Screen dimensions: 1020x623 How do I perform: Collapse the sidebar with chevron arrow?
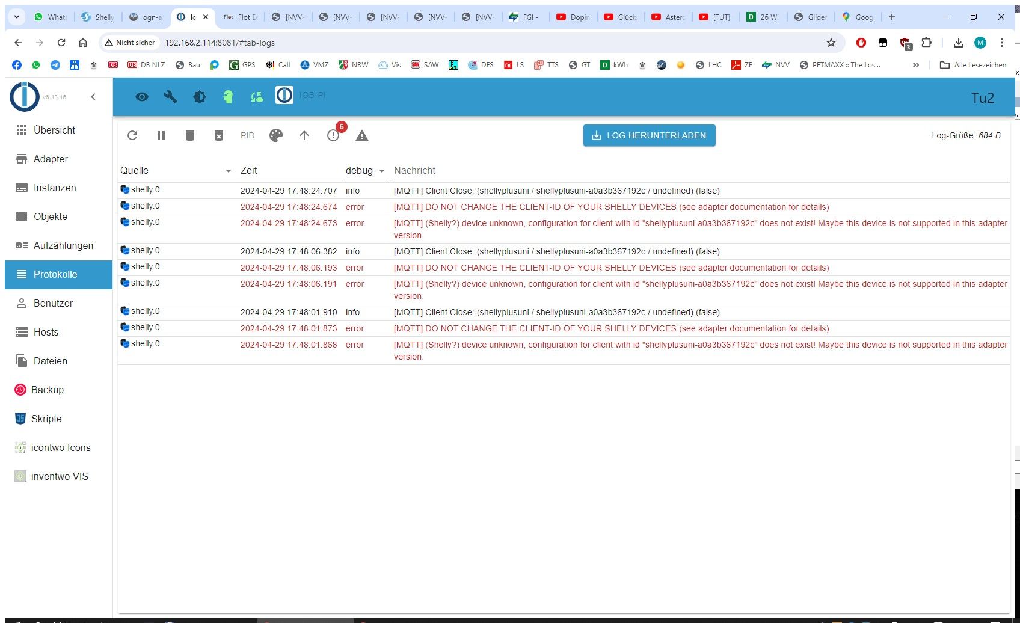pos(93,97)
